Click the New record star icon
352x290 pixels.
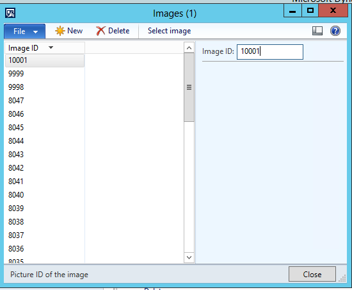click(x=60, y=31)
